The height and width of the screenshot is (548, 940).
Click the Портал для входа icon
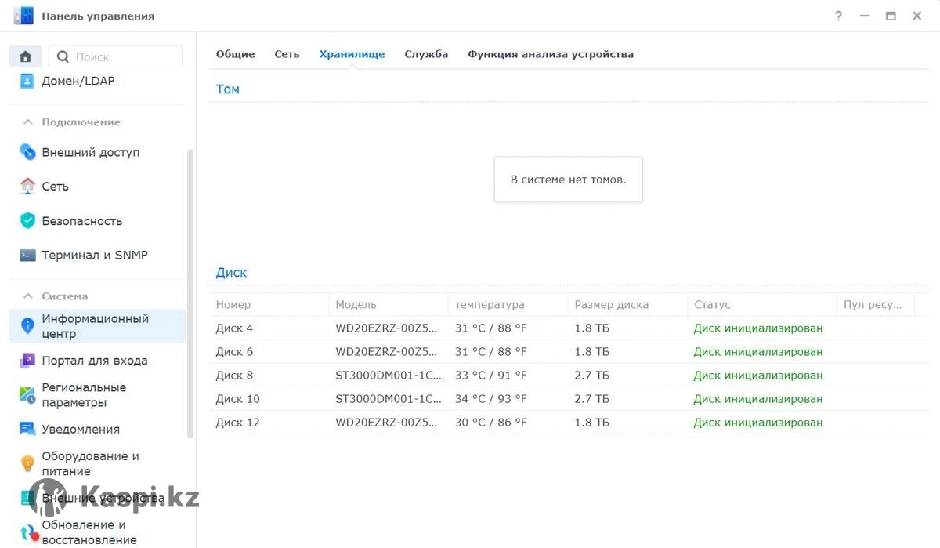27,361
